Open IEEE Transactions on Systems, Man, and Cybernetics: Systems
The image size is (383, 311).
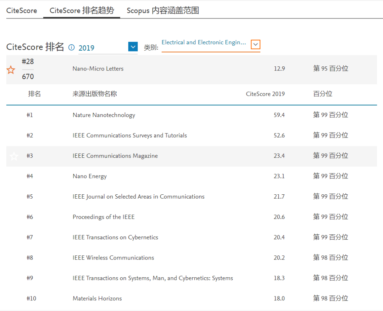point(152,278)
